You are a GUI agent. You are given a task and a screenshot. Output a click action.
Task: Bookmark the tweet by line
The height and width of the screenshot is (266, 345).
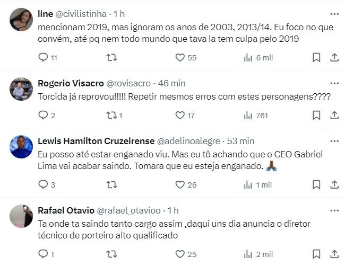click(x=316, y=58)
